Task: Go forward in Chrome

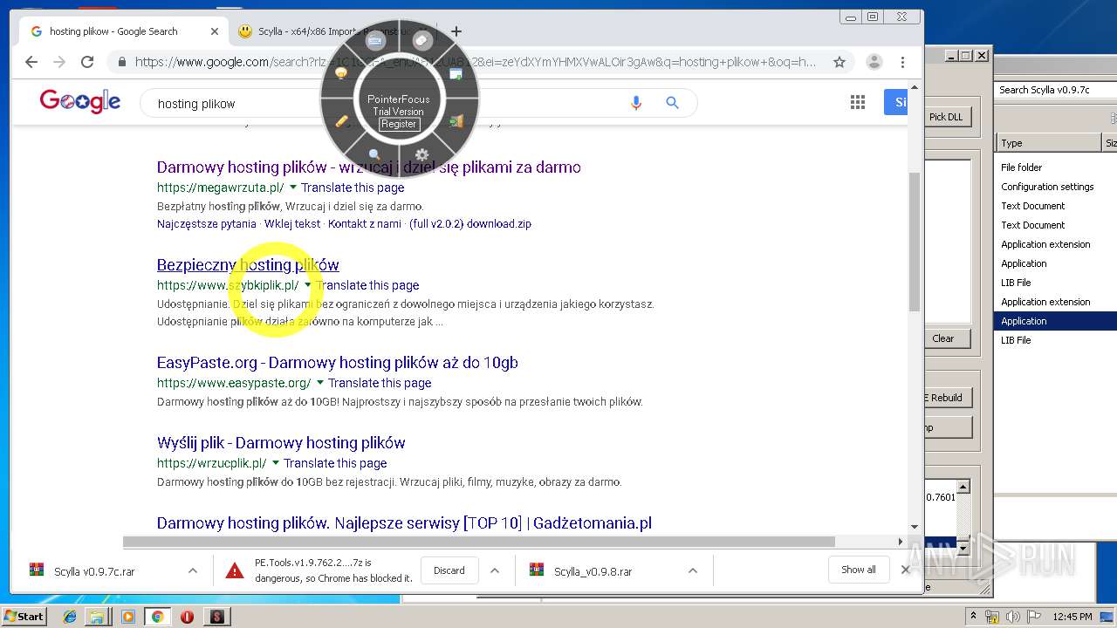Action: pyautogui.click(x=59, y=62)
